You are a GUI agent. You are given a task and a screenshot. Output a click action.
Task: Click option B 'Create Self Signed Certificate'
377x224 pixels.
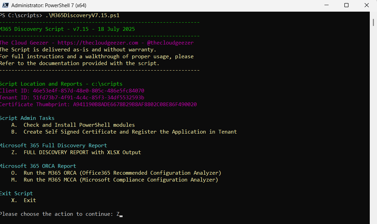click(124, 132)
